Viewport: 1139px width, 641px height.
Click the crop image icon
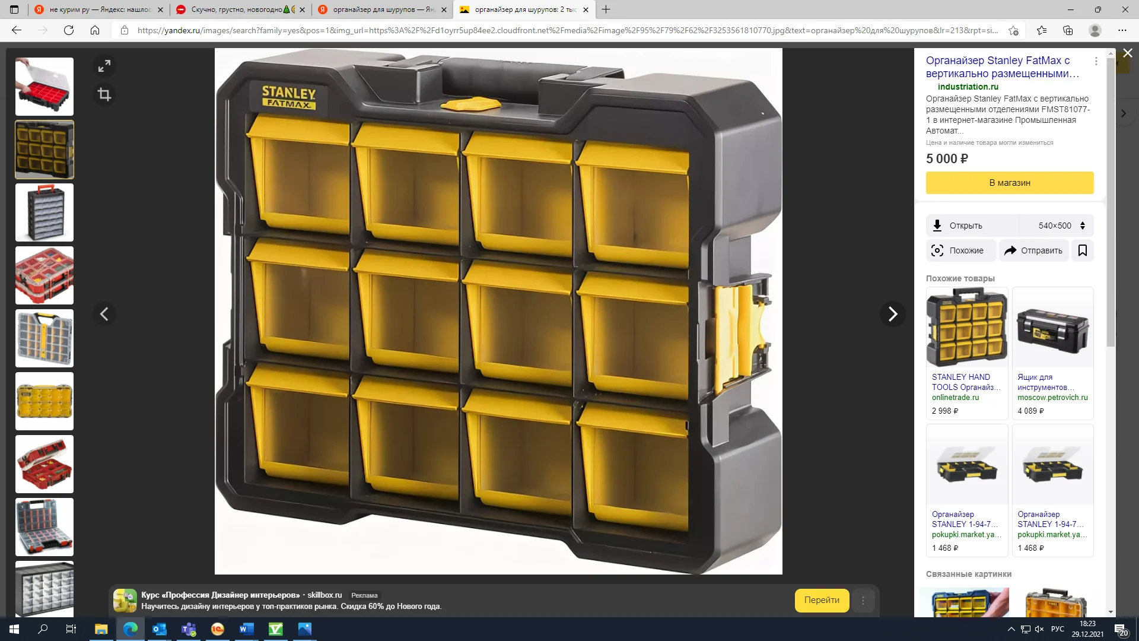(104, 94)
